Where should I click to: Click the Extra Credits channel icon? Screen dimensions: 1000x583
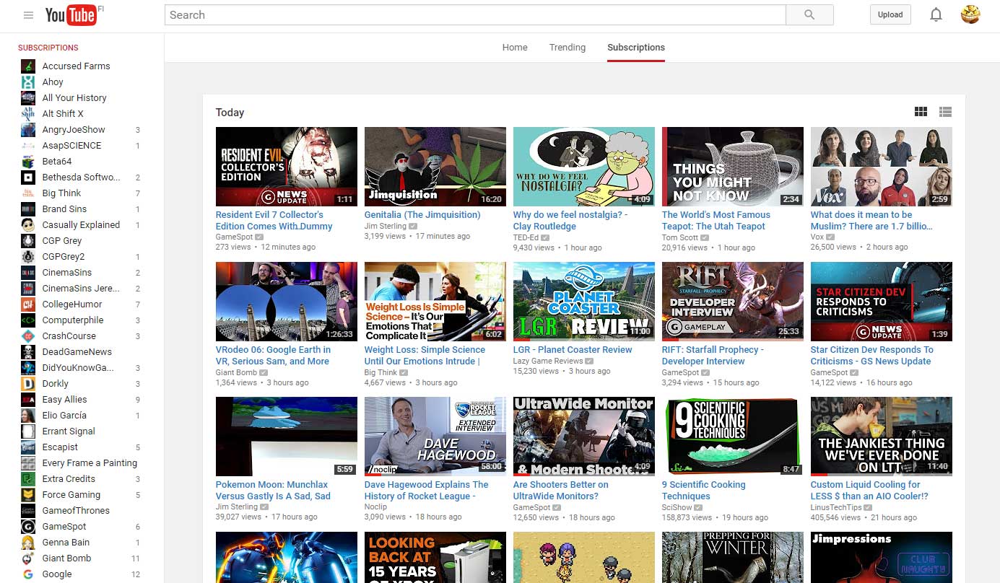pyautogui.click(x=28, y=478)
